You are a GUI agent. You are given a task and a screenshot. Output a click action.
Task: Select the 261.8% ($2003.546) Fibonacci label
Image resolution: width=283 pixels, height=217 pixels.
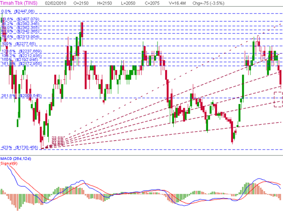pyautogui.click(x=22, y=96)
